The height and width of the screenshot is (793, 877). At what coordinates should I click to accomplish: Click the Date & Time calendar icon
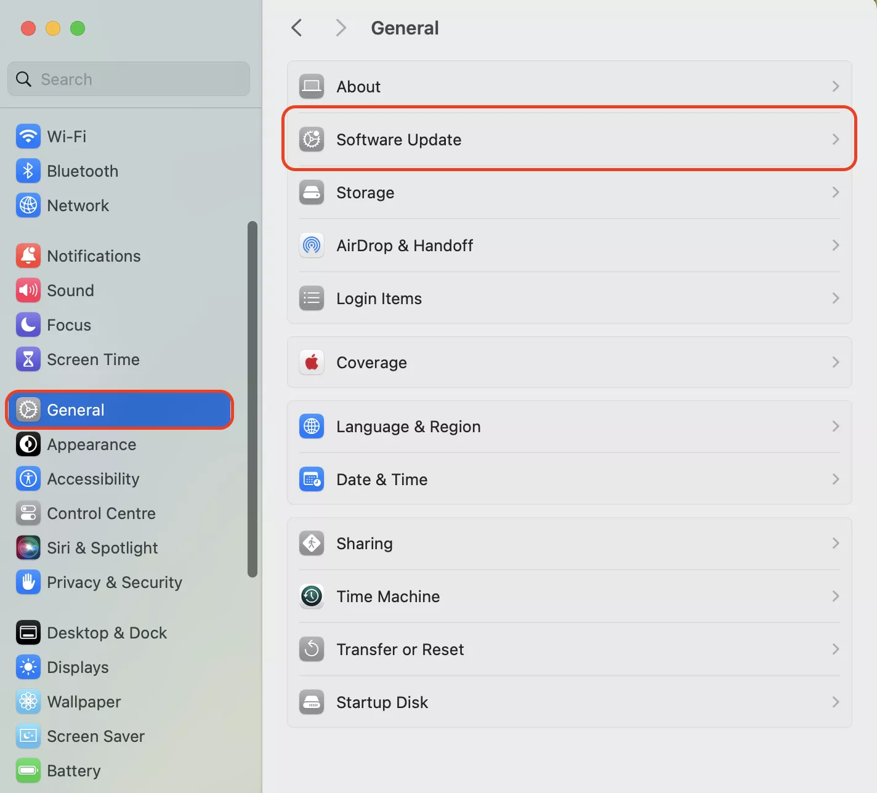(312, 479)
